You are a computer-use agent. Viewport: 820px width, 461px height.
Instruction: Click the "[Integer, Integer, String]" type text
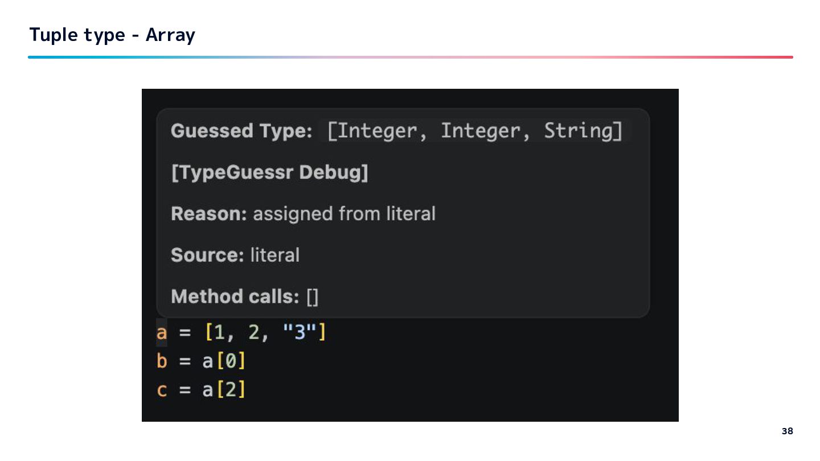pyautogui.click(x=474, y=131)
